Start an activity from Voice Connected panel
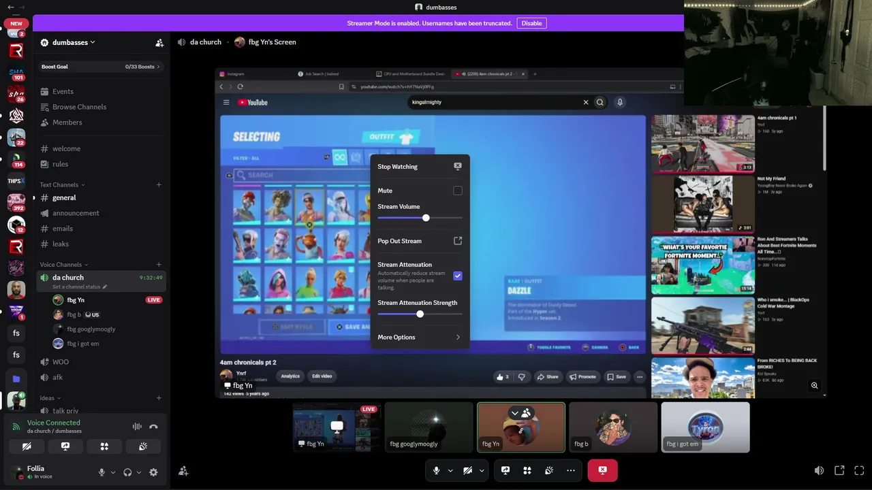Screen dimensions: 872x490 [x=104, y=446]
